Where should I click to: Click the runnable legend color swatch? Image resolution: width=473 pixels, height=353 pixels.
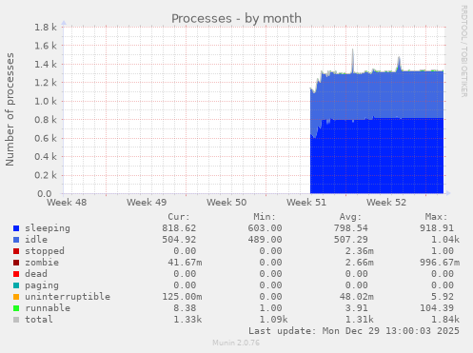tap(16, 308)
